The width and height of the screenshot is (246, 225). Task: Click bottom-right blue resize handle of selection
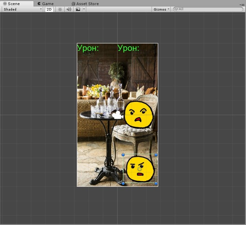156,183
